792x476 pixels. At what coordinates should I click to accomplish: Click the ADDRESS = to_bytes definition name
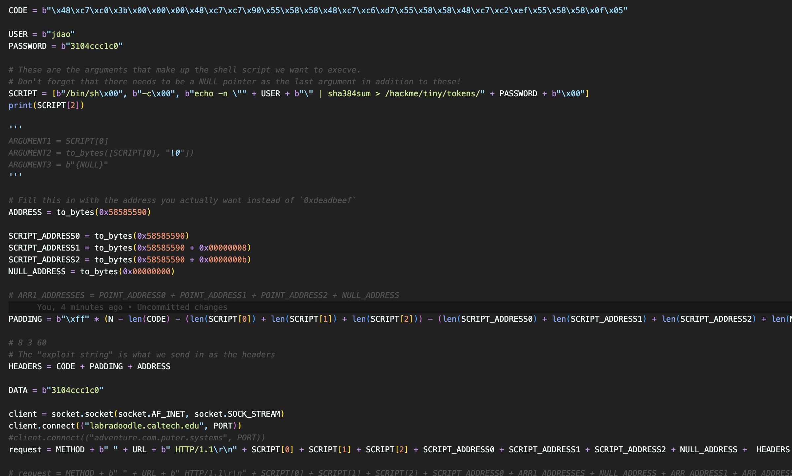(25, 212)
